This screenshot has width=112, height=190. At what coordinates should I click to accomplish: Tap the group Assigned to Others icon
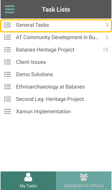coord(84,177)
